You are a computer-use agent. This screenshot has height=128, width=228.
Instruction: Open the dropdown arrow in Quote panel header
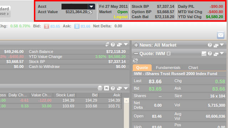pos(222,53)
